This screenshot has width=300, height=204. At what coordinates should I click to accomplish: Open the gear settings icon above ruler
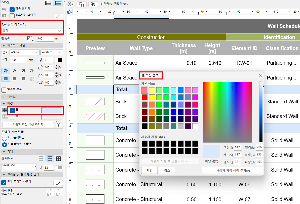(x=70, y=4)
